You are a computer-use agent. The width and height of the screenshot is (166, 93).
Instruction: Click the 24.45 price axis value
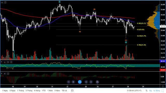click(x=163, y=45)
